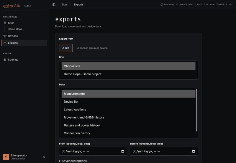Choose 'Demo slope · Demo project' site
The image size is (236, 163).
pos(128,74)
